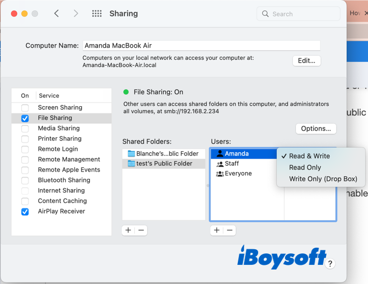The image size is (368, 284).
Task: Enable the Remote Management checkbox
Action: coord(25,160)
